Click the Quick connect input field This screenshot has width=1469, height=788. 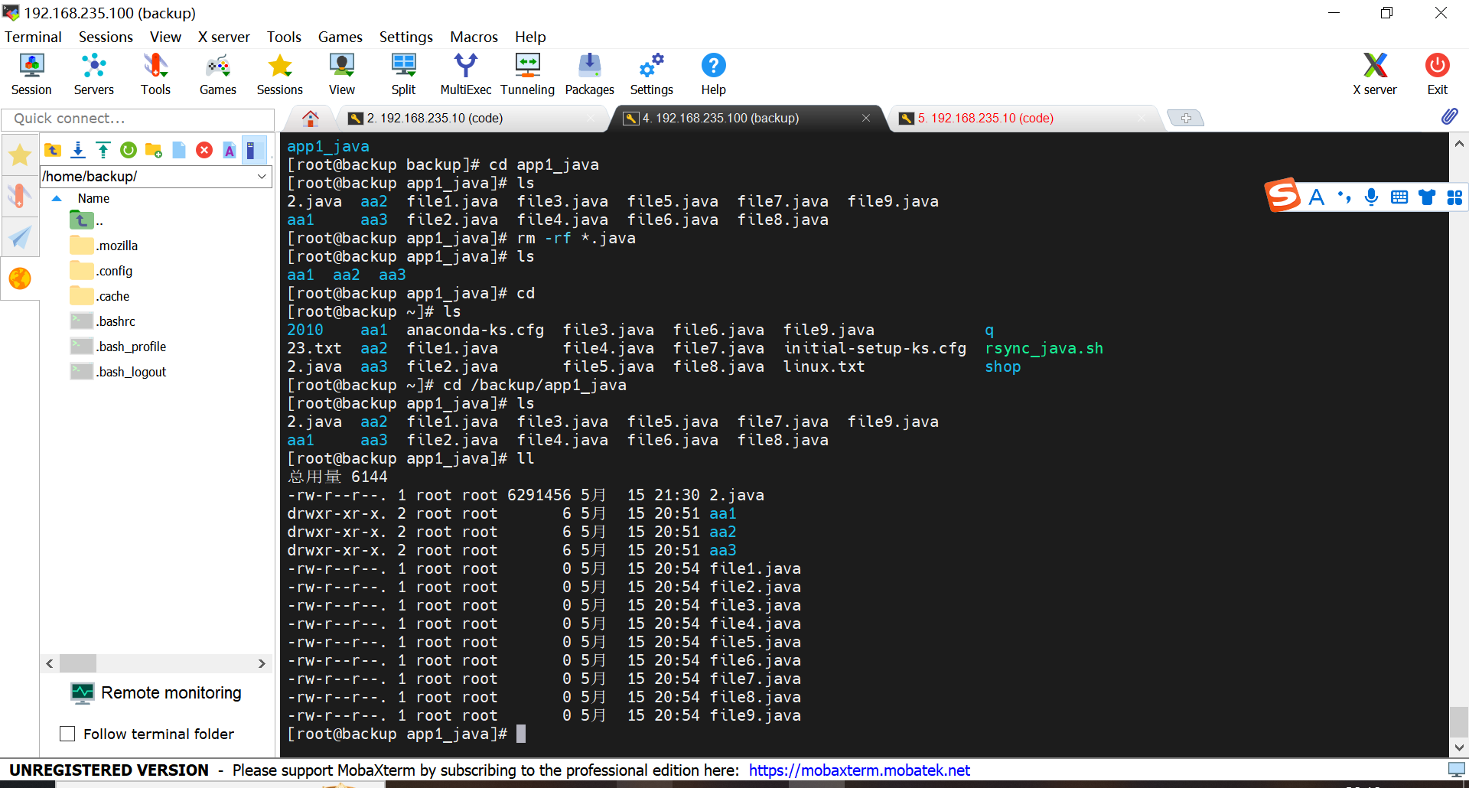[x=138, y=119]
